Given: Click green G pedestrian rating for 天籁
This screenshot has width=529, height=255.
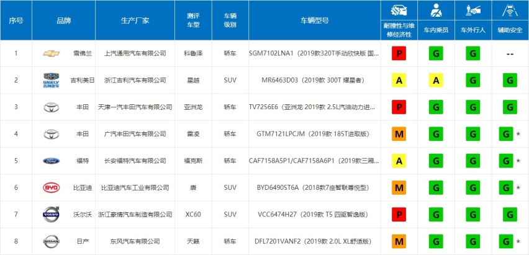Looking at the screenshot, I should click(x=473, y=241).
